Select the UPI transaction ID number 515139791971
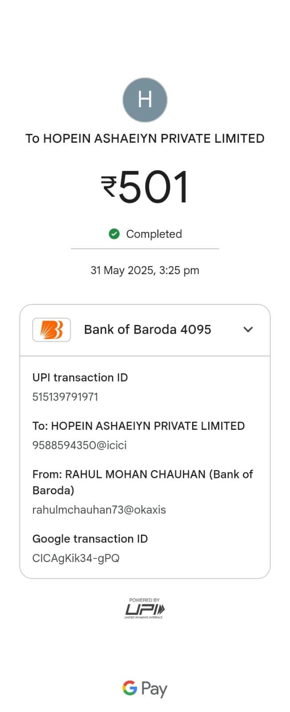This screenshot has width=290, height=712. (x=65, y=397)
